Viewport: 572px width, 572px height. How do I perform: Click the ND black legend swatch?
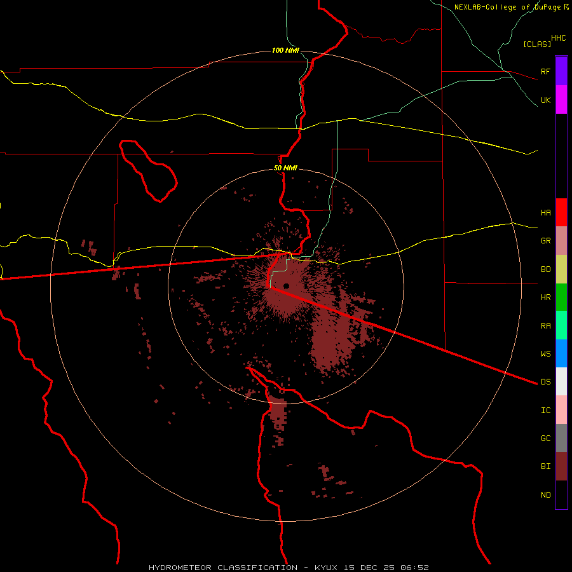pos(561,494)
